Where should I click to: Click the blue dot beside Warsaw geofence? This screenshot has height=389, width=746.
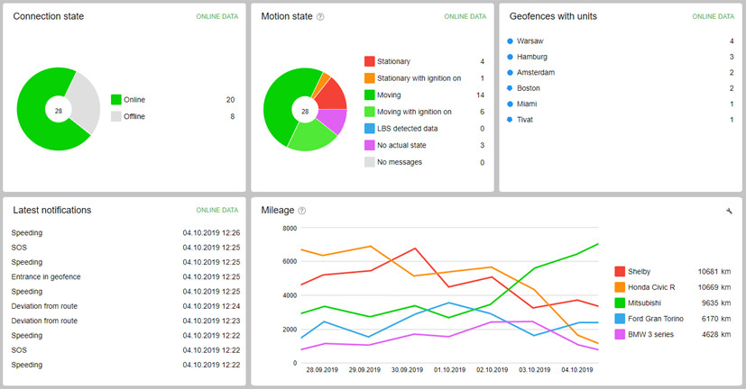(511, 41)
